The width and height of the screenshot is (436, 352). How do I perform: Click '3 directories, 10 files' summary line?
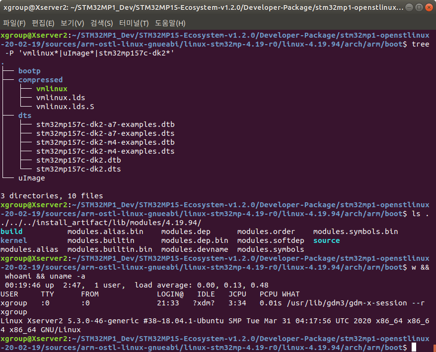point(52,196)
